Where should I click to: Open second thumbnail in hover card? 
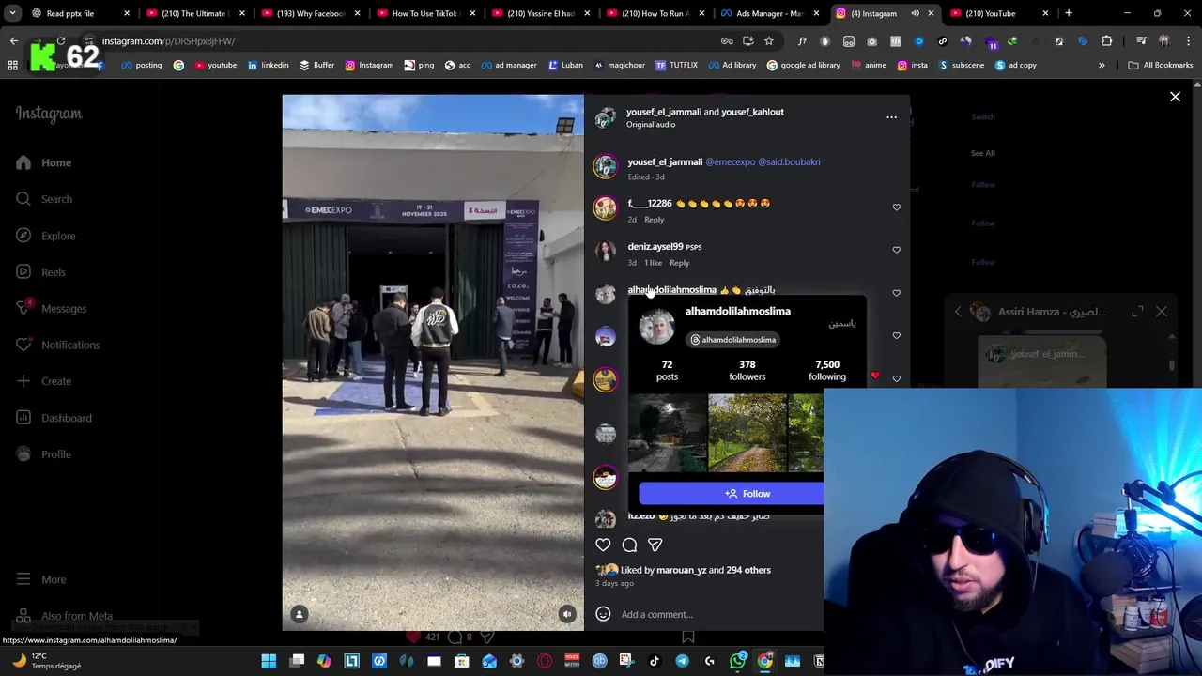pyautogui.click(x=747, y=433)
